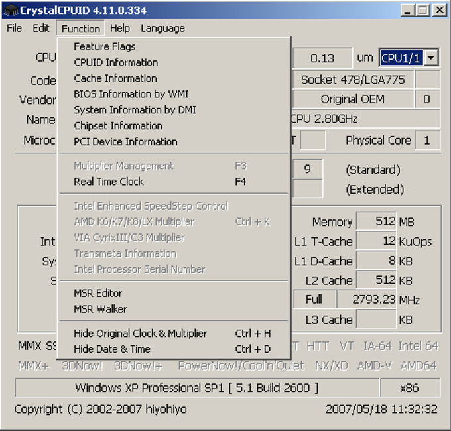Click the IA-64 feature label
The height and width of the screenshot is (431, 451).
377,346
